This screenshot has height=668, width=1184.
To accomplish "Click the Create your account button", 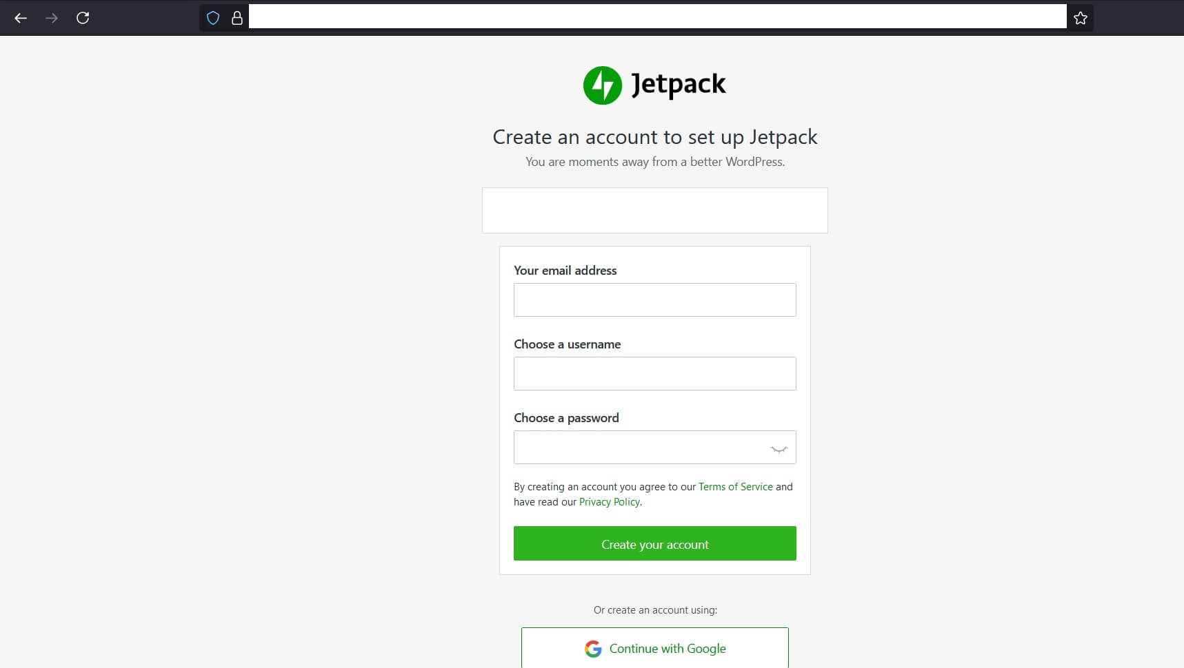I will click(x=655, y=543).
